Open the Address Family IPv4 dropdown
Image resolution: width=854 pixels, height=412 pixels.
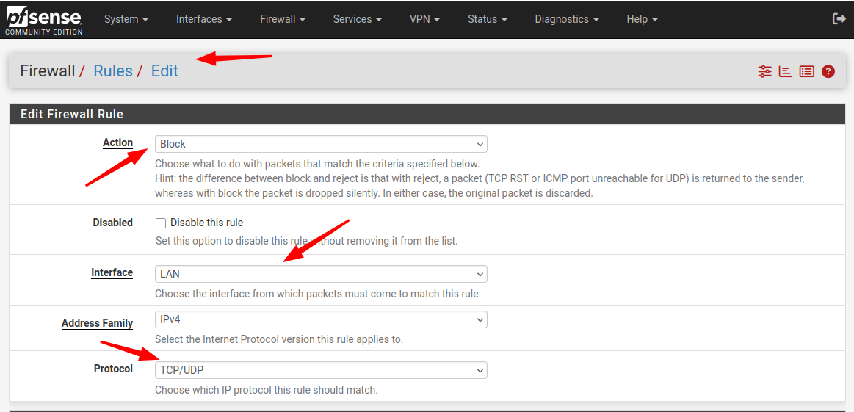click(x=321, y=319)
